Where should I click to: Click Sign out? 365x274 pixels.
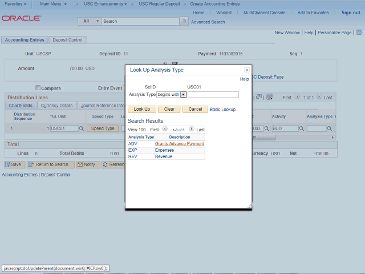(x=351, y=13)
